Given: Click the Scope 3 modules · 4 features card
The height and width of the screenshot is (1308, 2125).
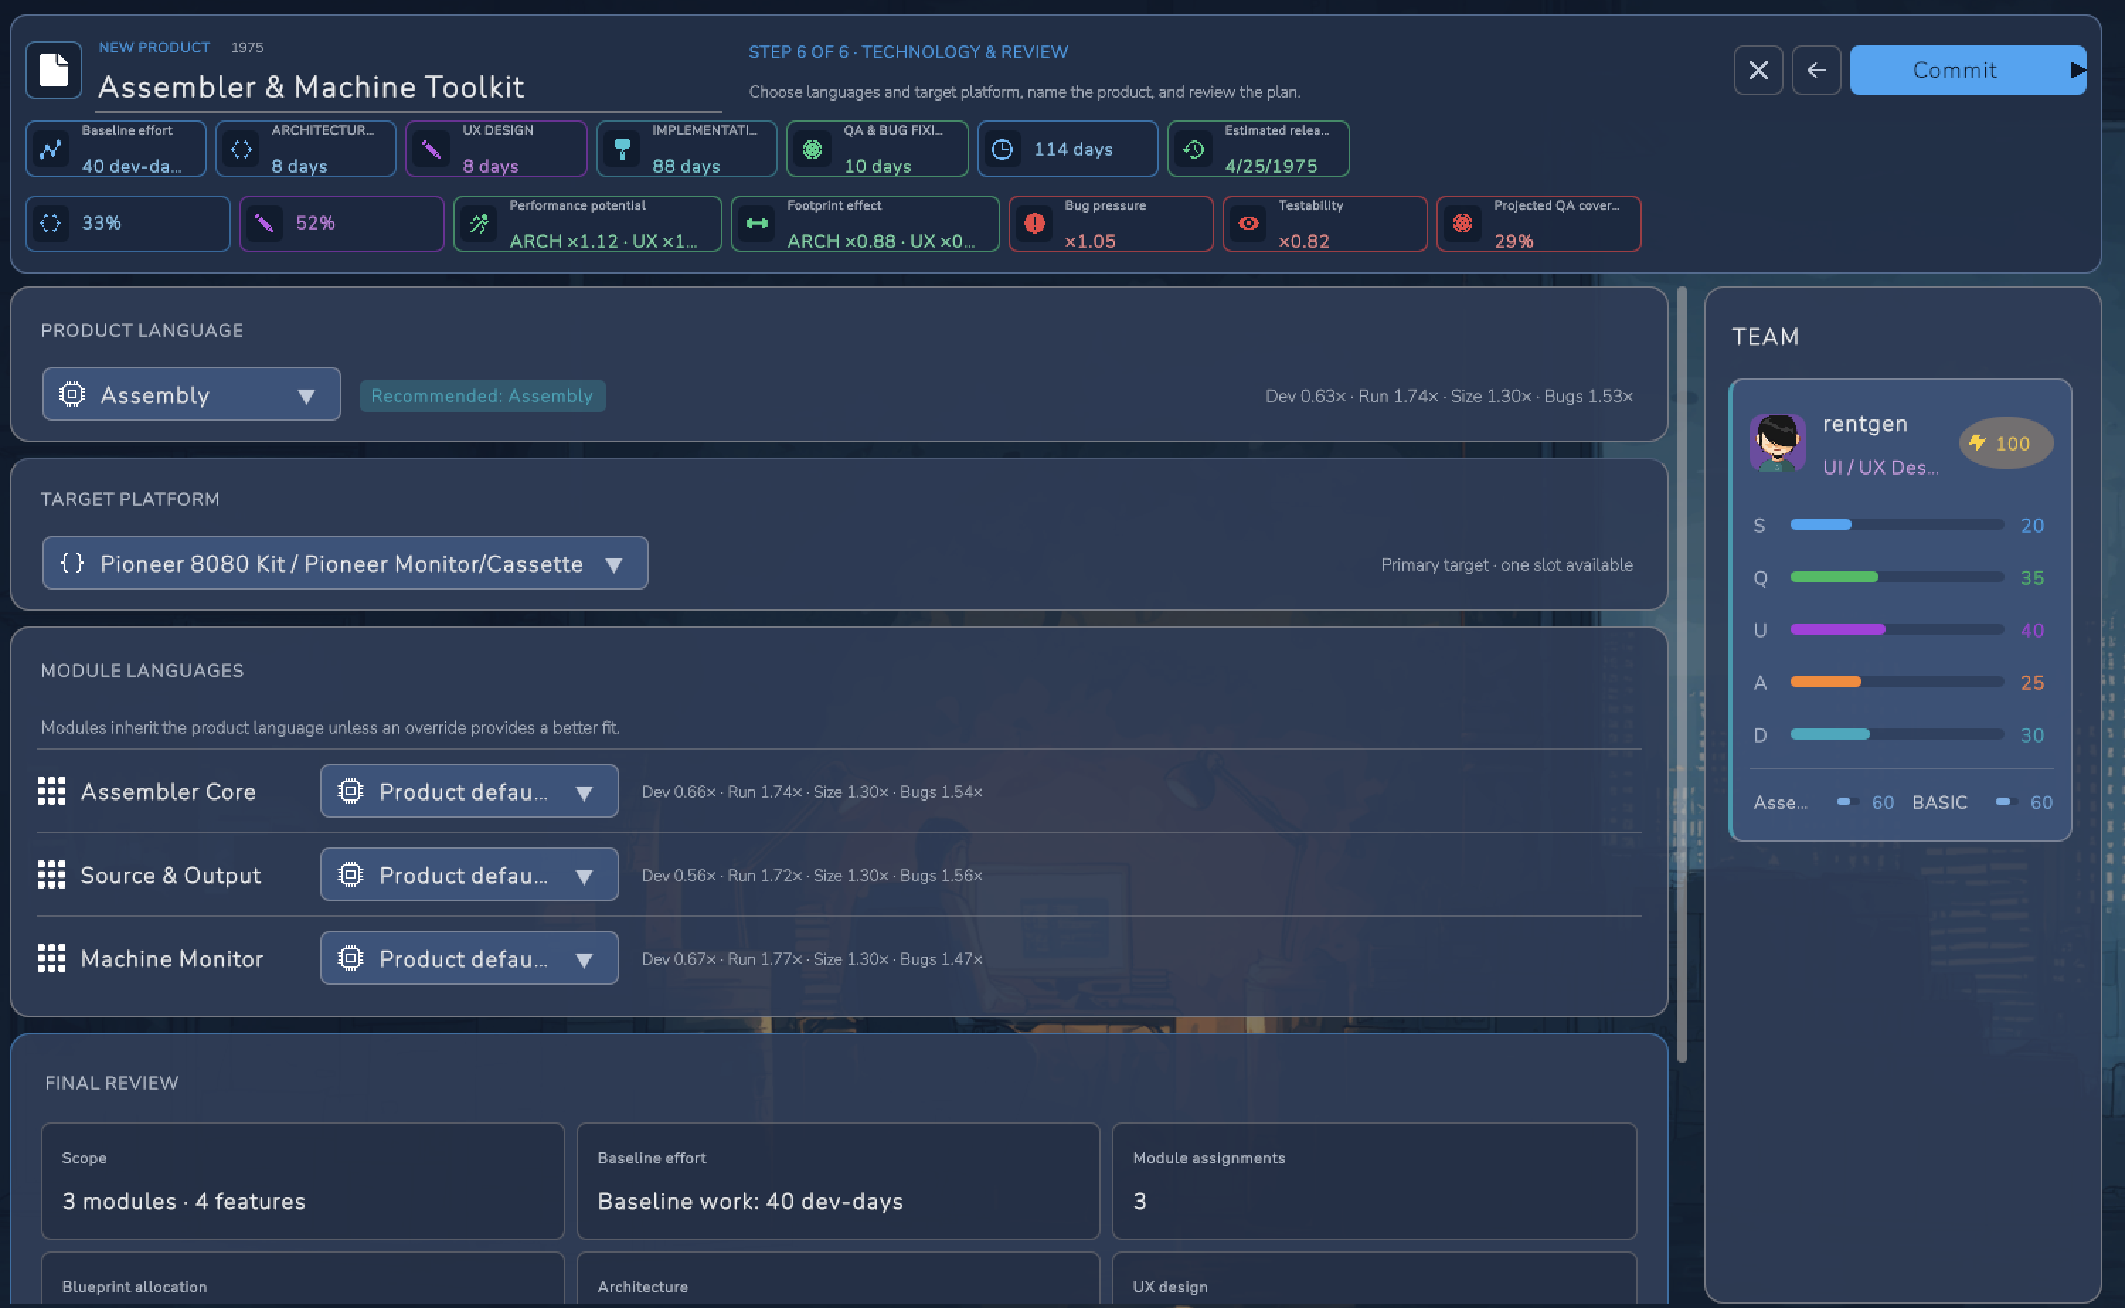Looking at the screenshot, I should (x=302, y=1182).
